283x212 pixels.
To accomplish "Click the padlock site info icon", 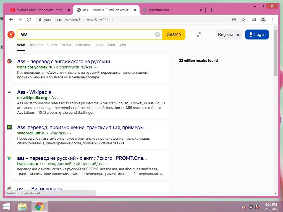I will click(40, 20).
